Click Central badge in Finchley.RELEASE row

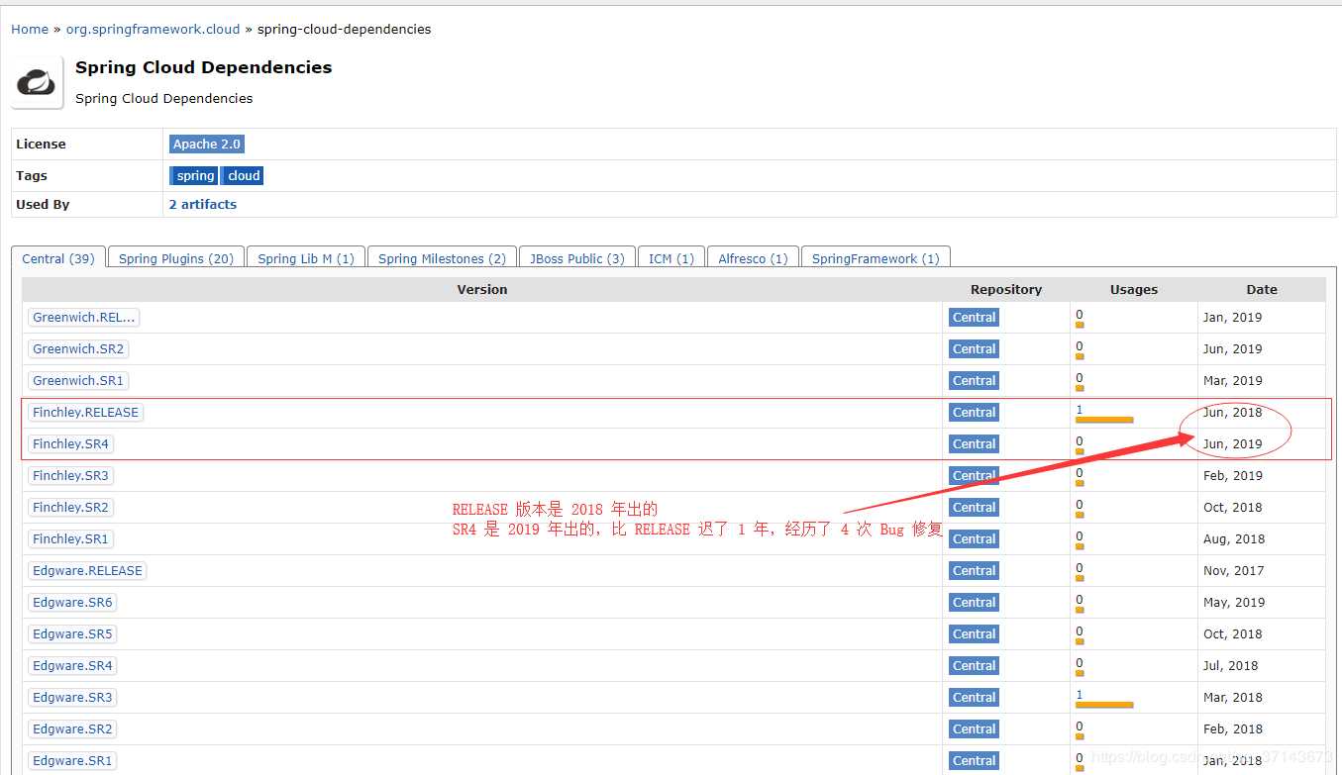point(974,413)
